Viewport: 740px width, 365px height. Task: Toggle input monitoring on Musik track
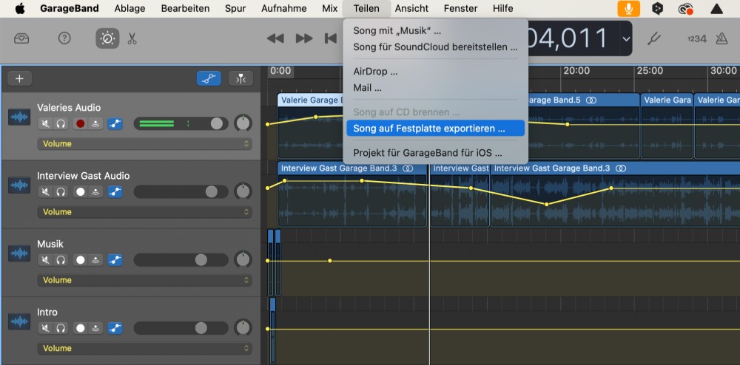tap(95, 260)
